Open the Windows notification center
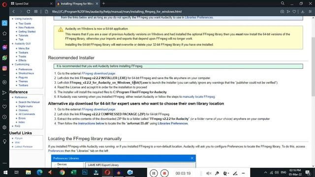The height and width of the screenshot is (177, 315). point(308,173)
